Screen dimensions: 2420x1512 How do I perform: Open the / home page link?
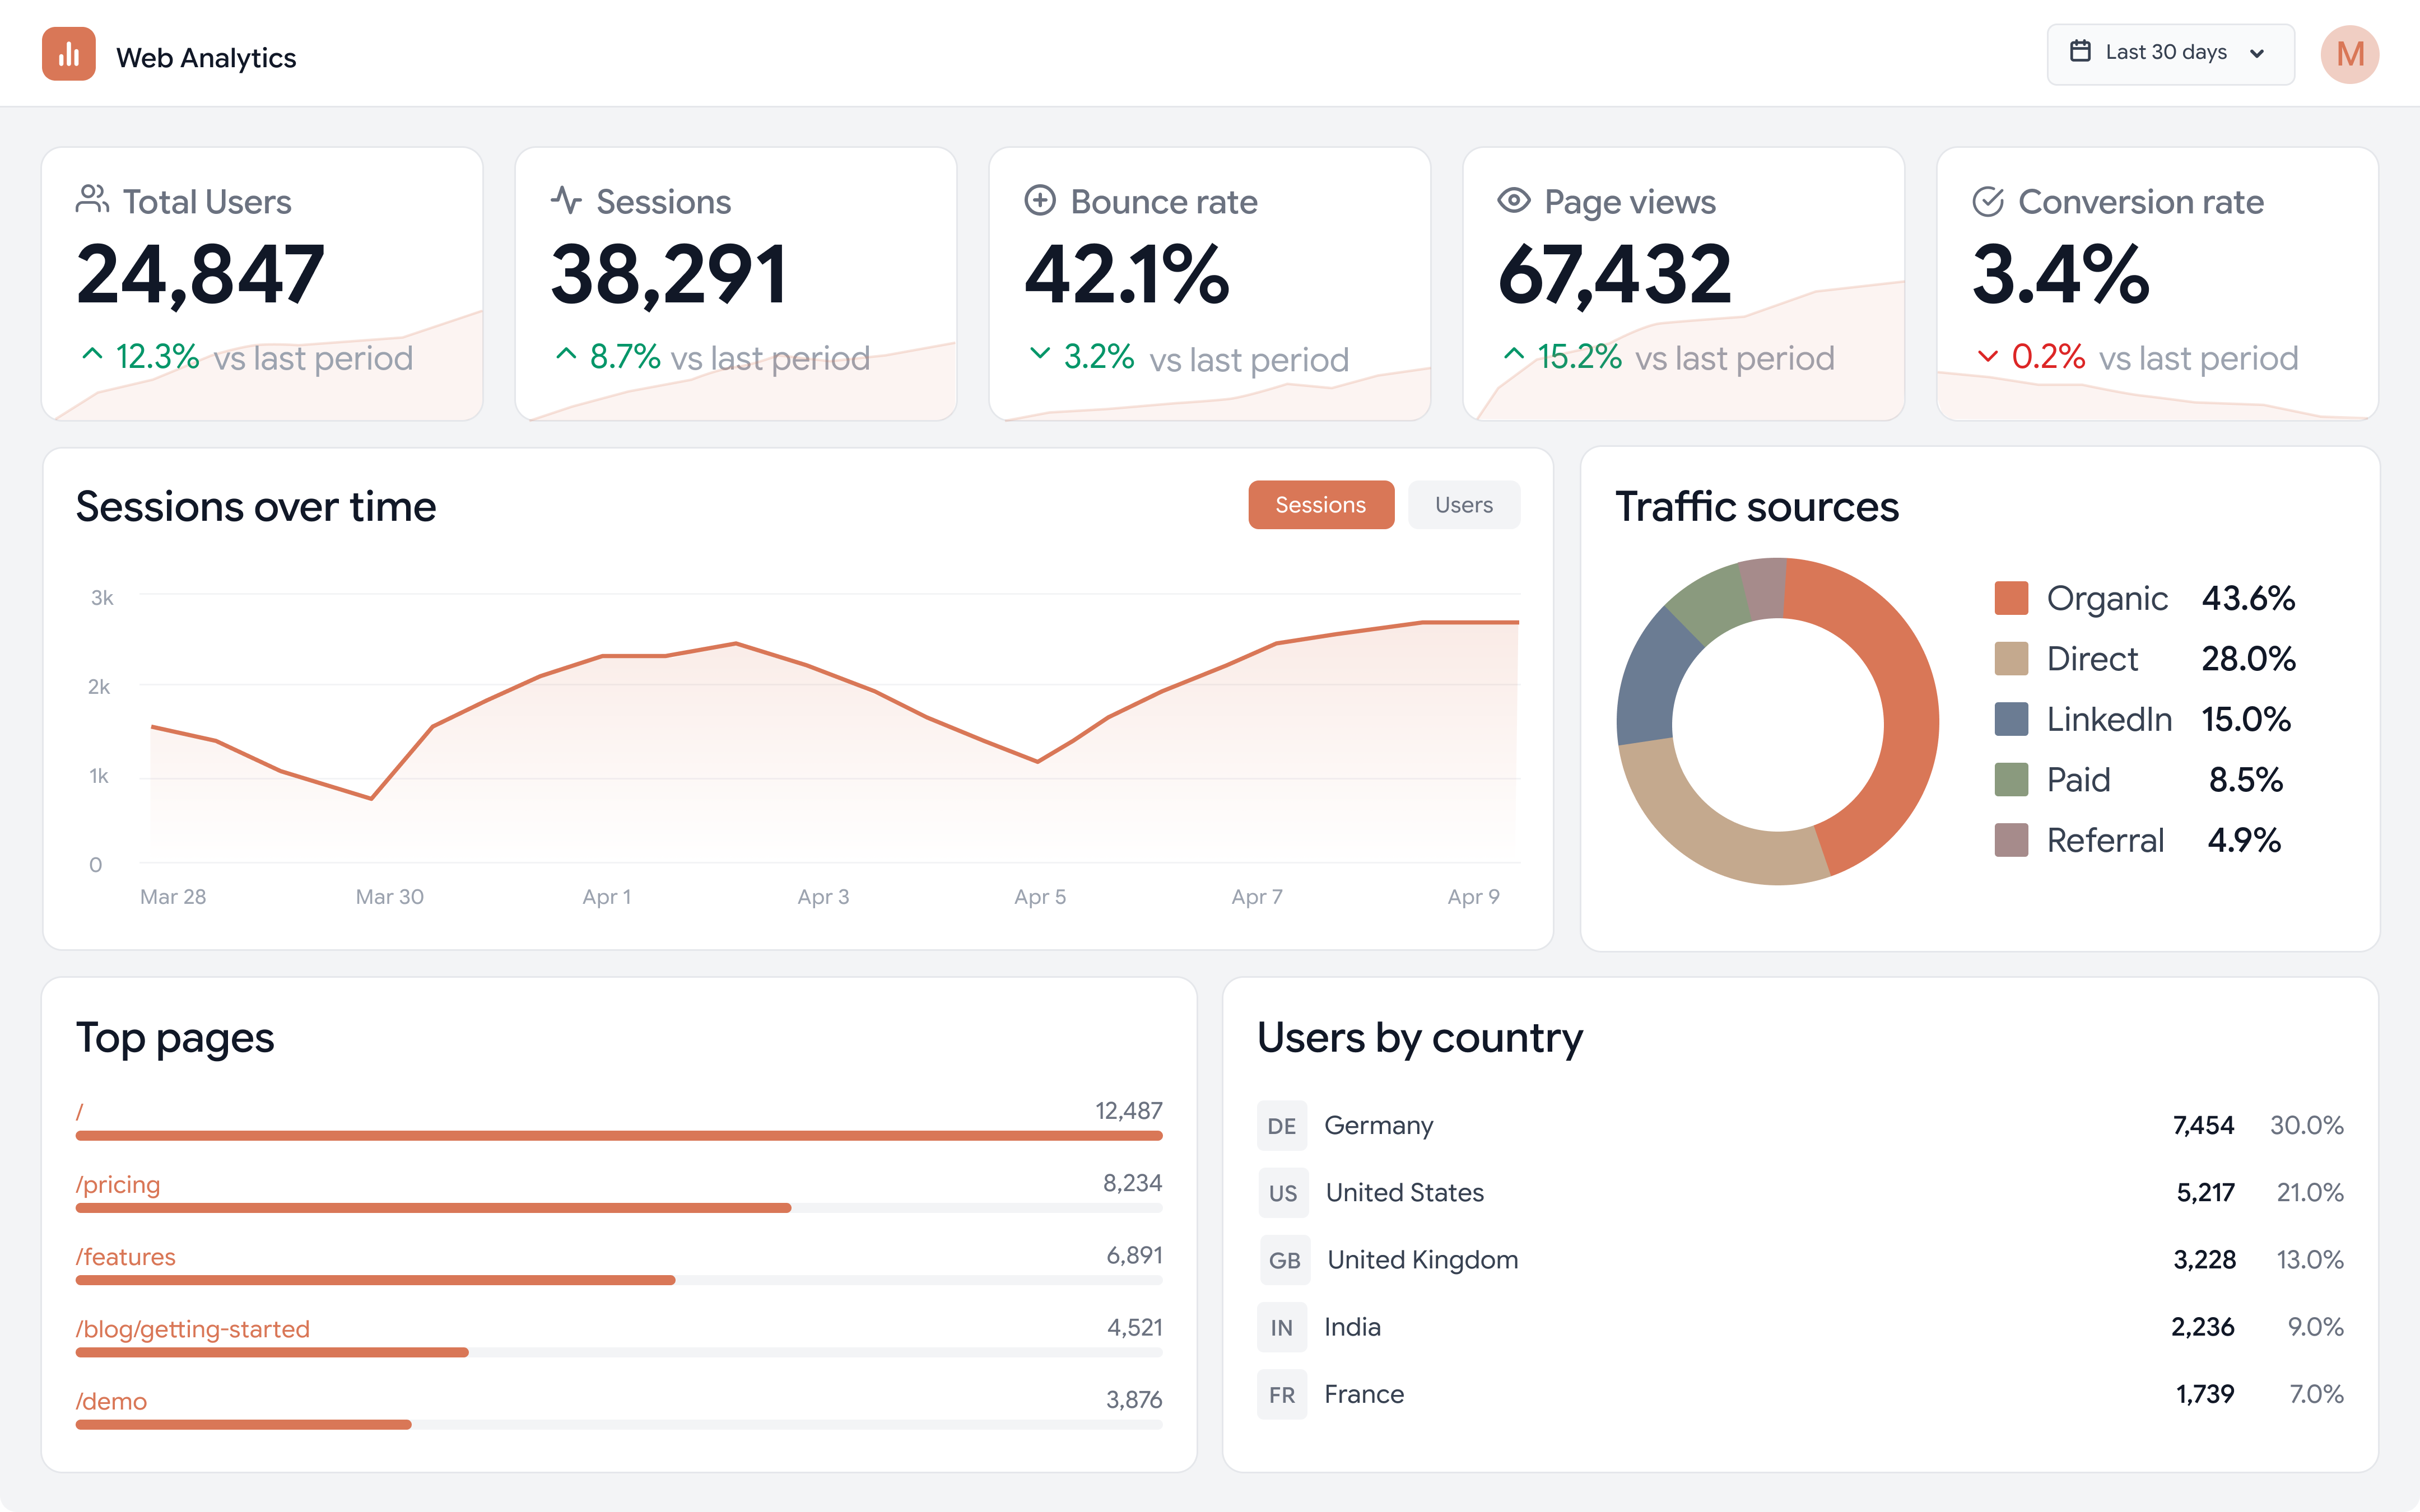click(80, 1112)
